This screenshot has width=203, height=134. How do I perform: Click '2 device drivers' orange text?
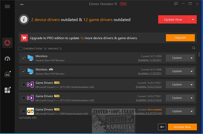point(46,20)
